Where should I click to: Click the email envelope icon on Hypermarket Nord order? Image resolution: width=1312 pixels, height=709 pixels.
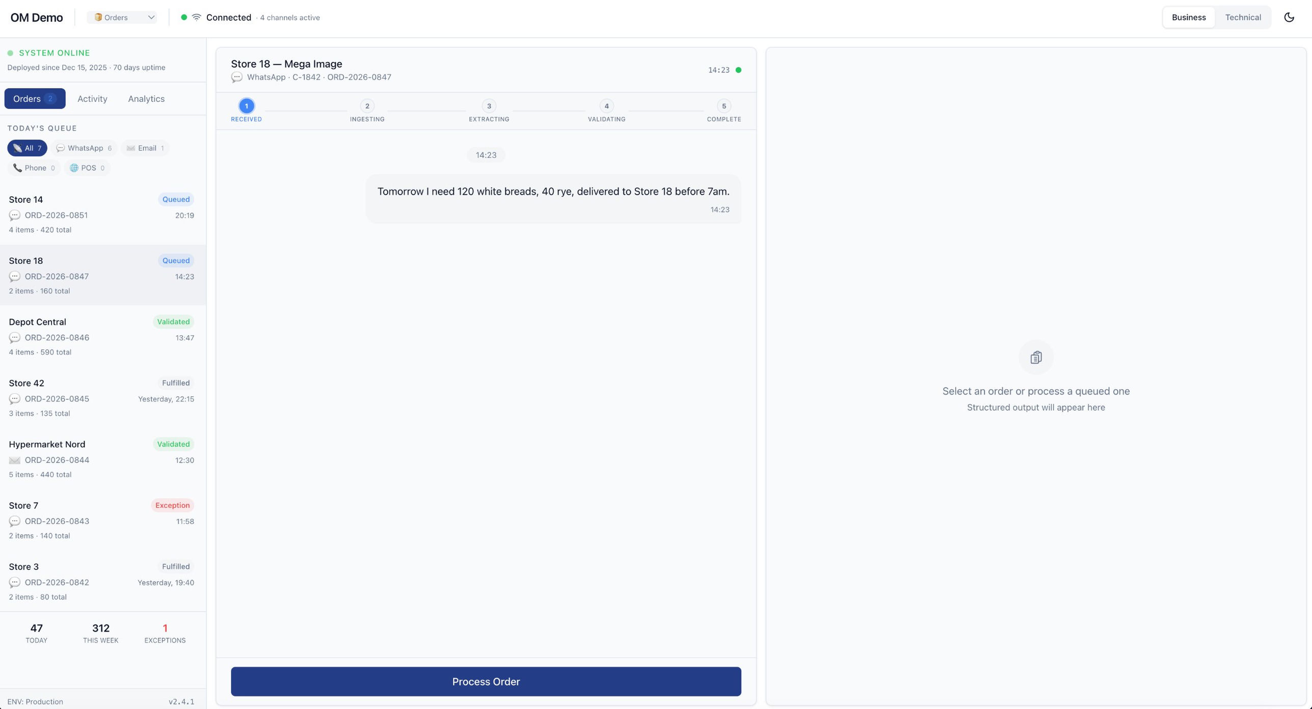pyautogui.click(x=14, y=460)
